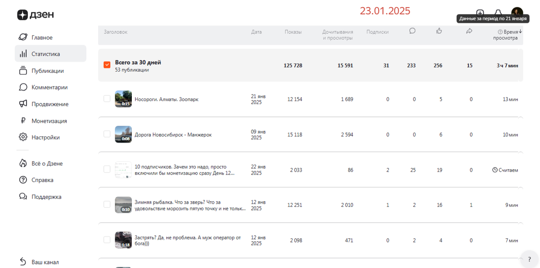Open Монетизация in sidebar
The height and width of the screenshot is (268, 540).
(x=50, y=121)
